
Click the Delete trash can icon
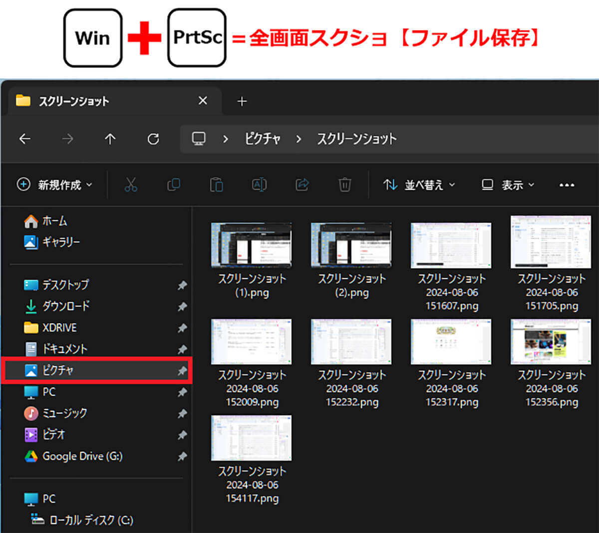[344, 185]
